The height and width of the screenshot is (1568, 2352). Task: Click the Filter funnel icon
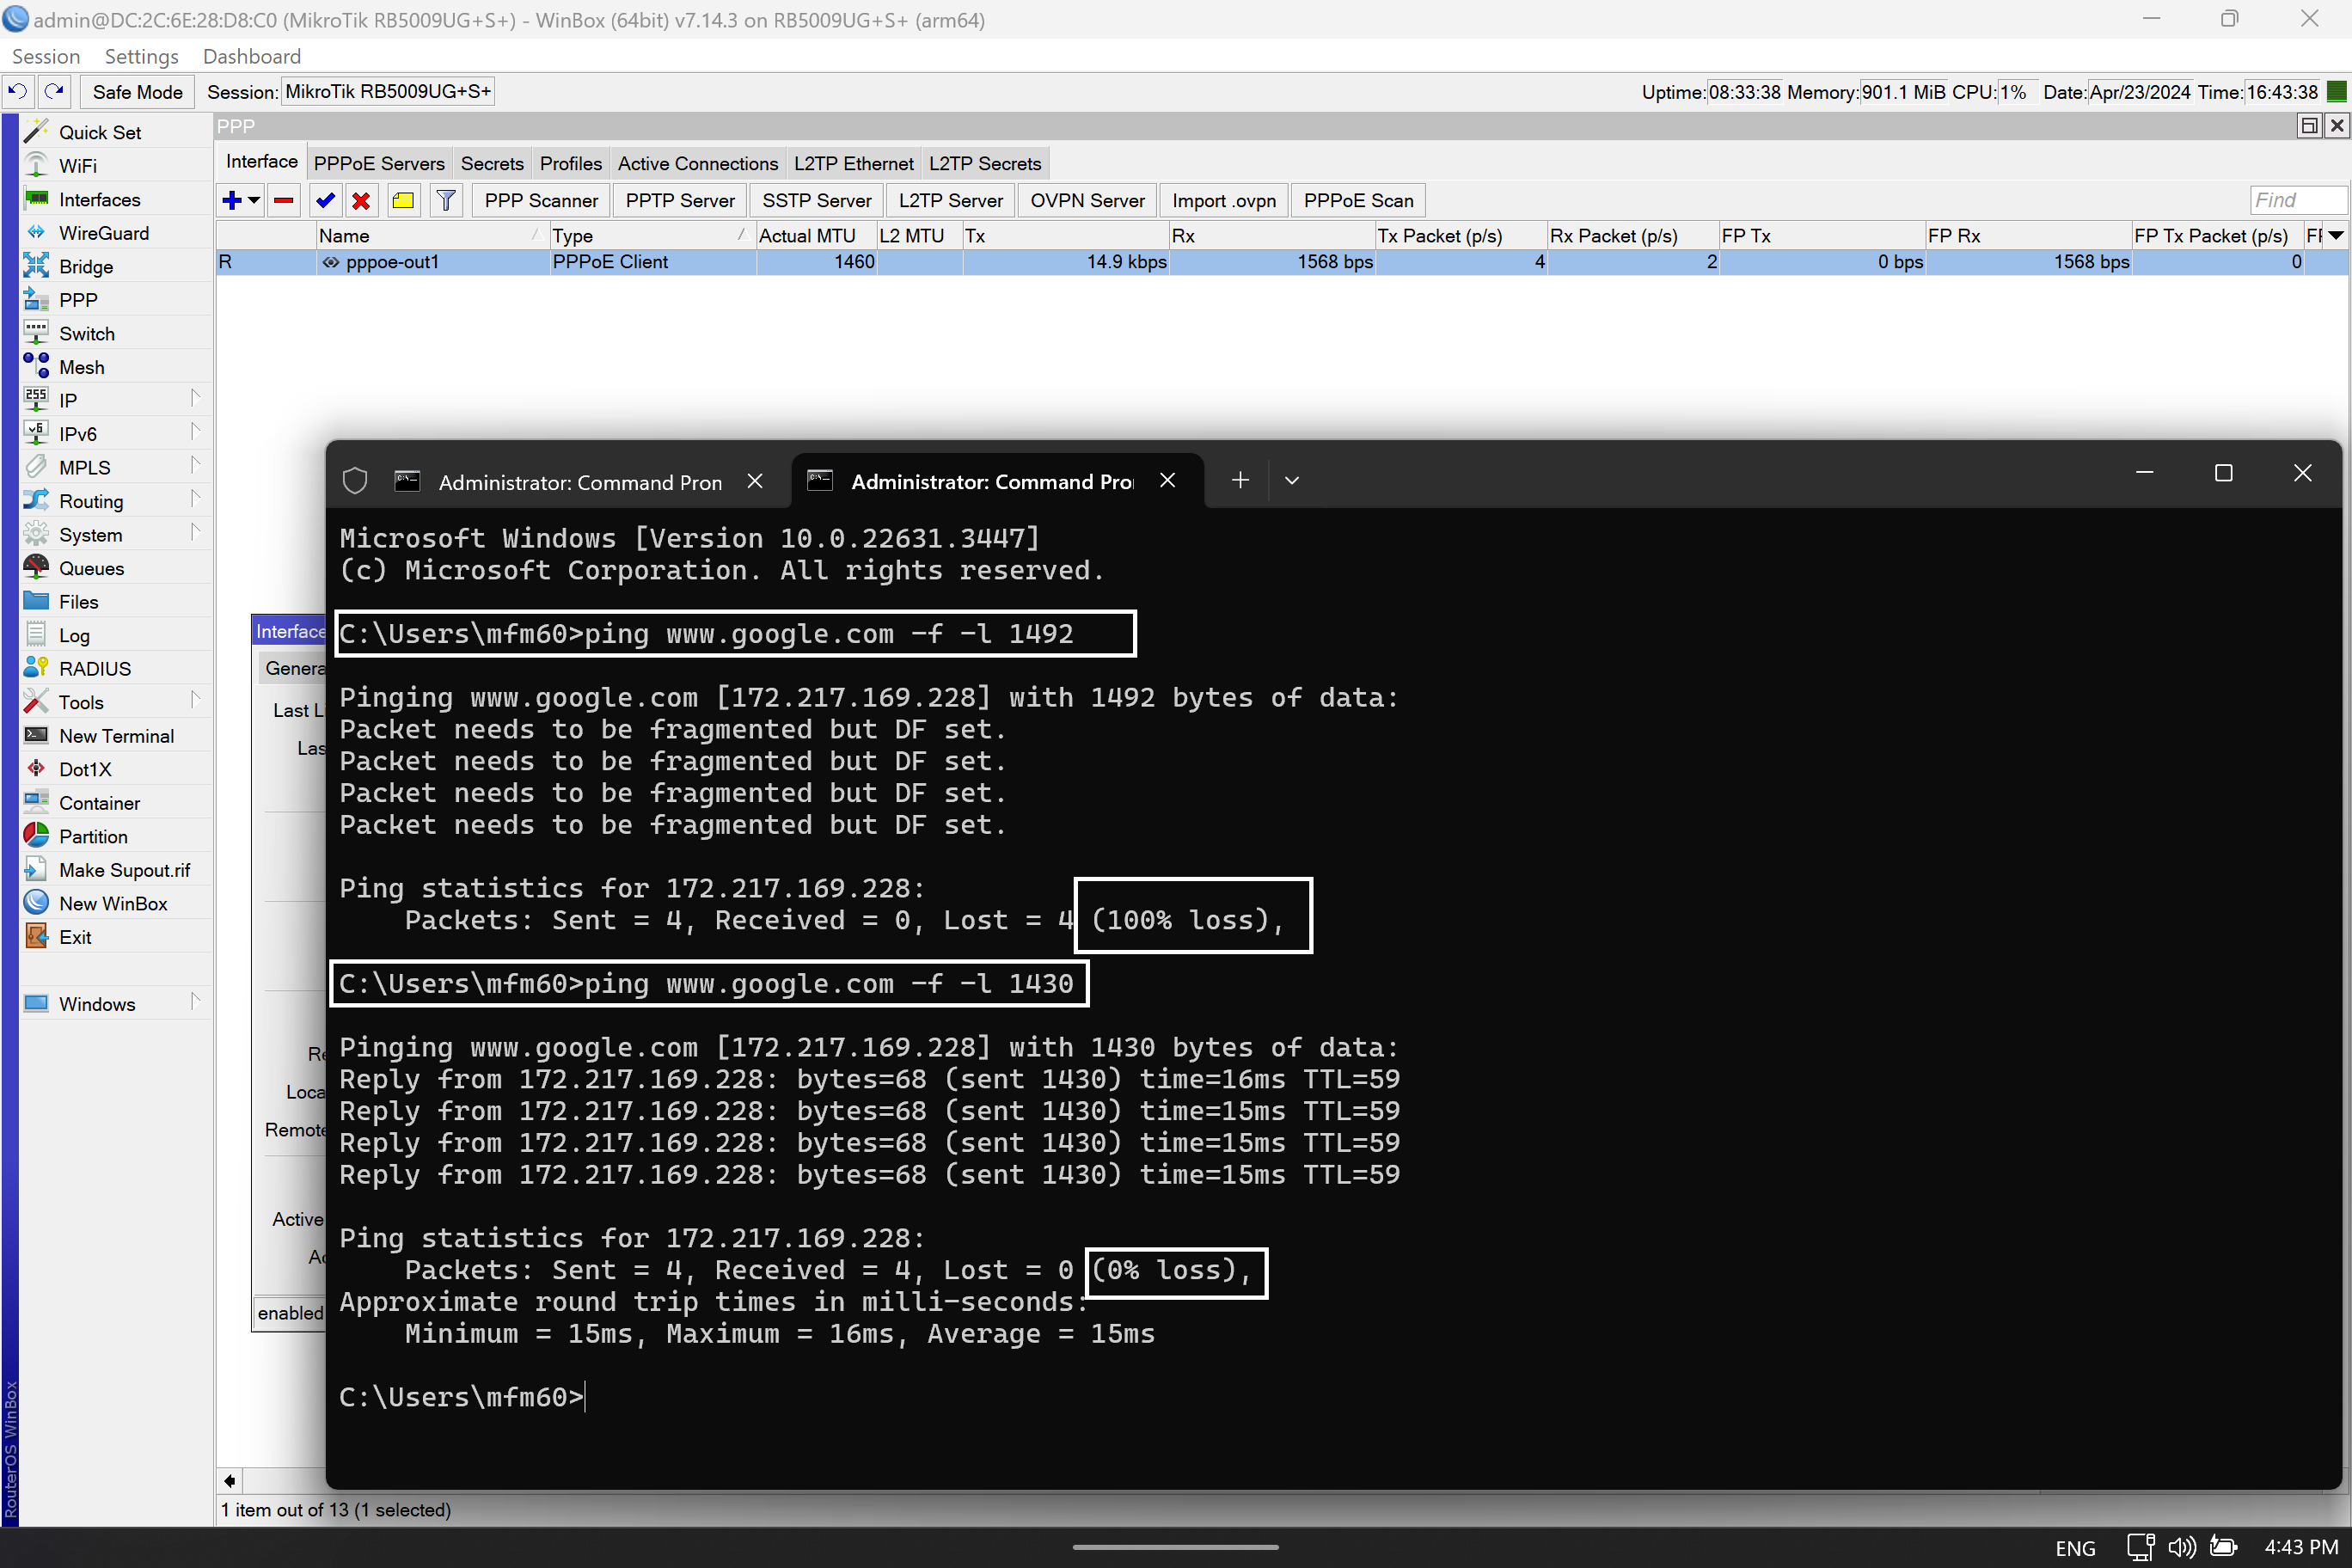tap(446, 200)
